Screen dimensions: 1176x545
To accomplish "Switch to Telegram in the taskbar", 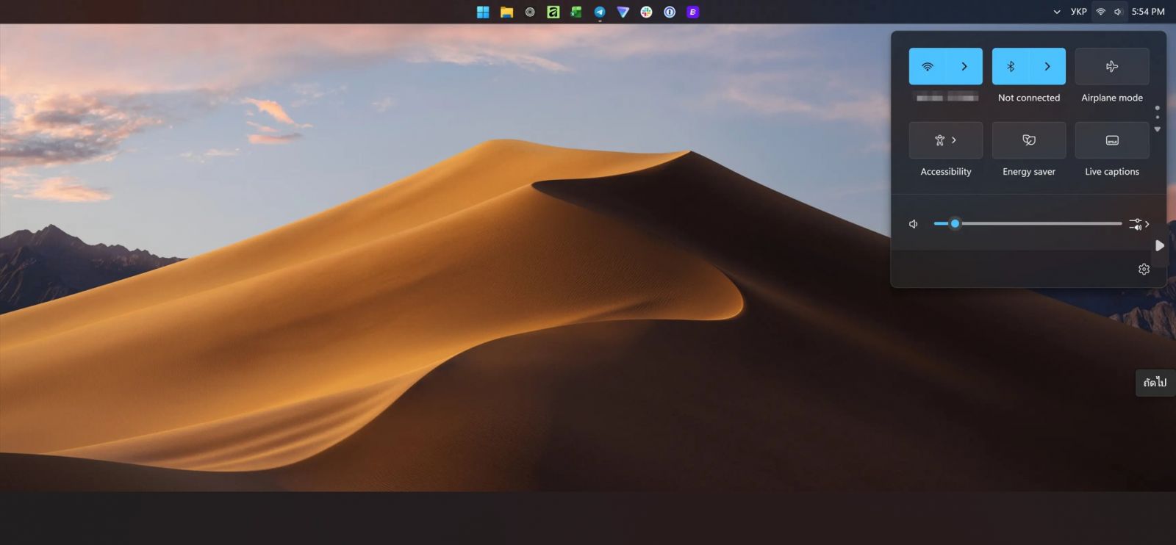I will pyautogui.click(x=600, y=12).
